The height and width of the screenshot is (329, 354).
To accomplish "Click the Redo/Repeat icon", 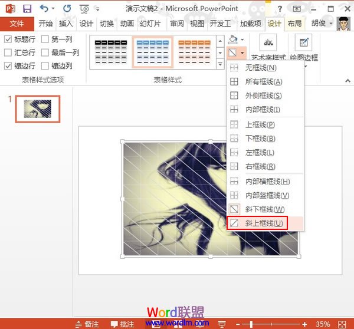I will tap(67, 9).
